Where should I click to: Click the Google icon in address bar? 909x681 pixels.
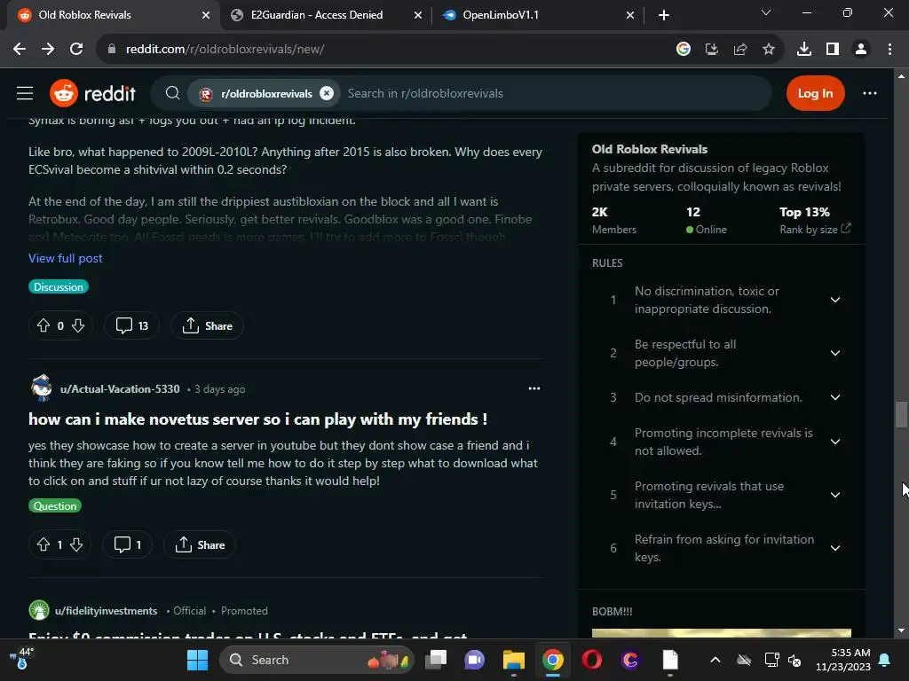[684, 50]
